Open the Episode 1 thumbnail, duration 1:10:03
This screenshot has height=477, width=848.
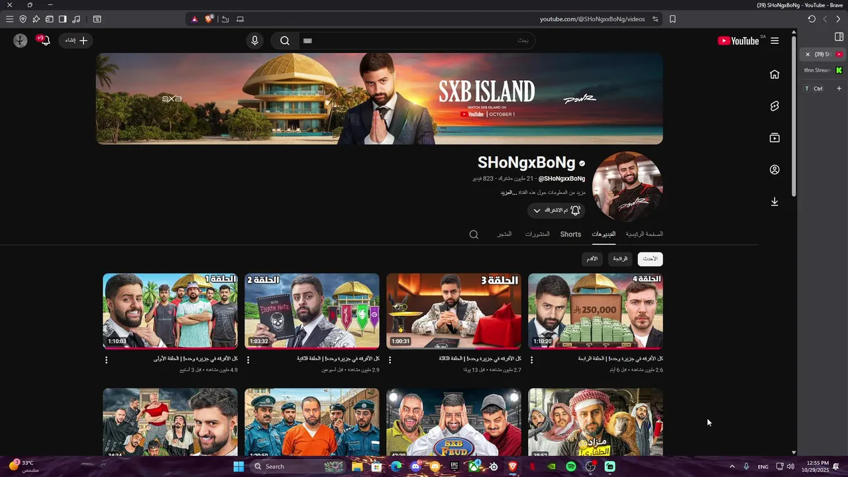(170, 311)
